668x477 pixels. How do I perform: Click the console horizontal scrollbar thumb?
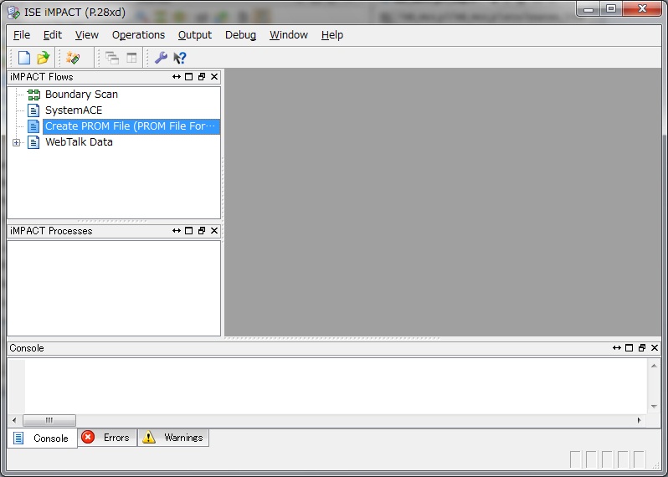[x=49, y=420]
